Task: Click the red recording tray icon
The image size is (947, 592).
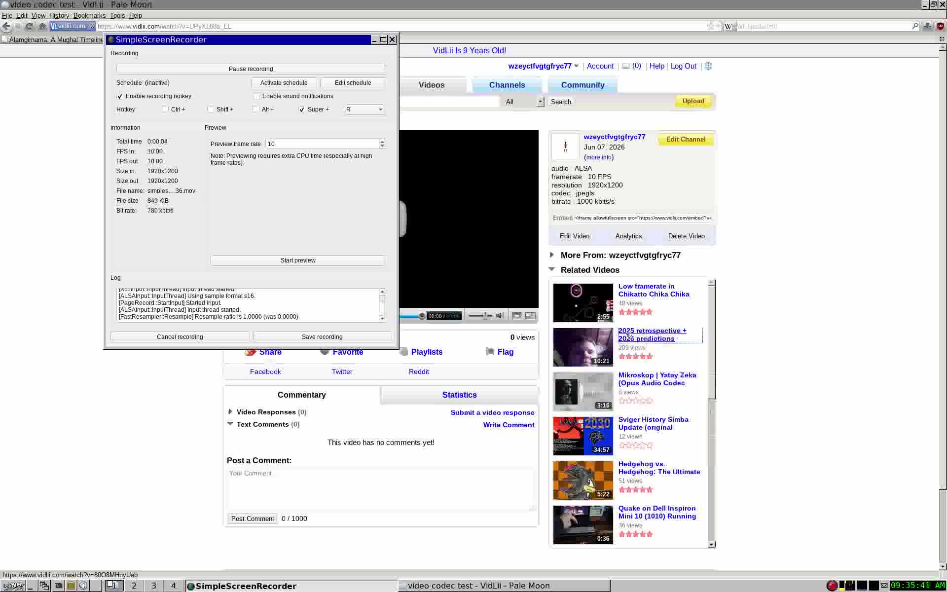Action: (832, 586)
